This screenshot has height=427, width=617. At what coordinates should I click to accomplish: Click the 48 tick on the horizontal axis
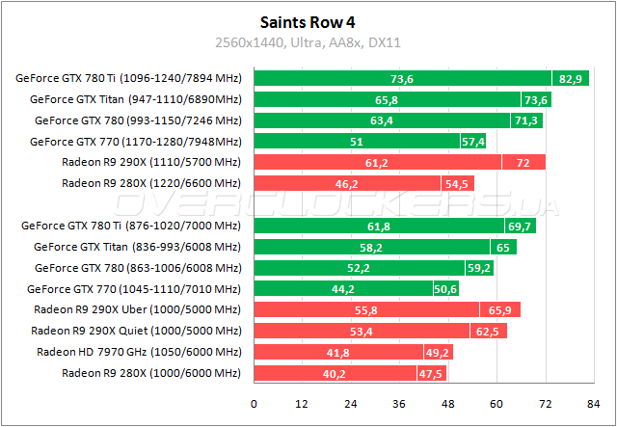(x=448, y=404)
